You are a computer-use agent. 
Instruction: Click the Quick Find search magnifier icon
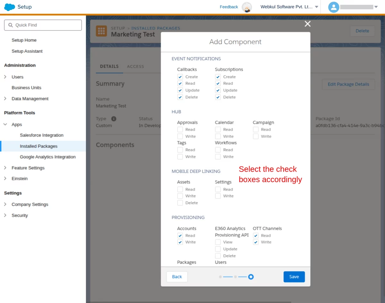coord(11,25)
